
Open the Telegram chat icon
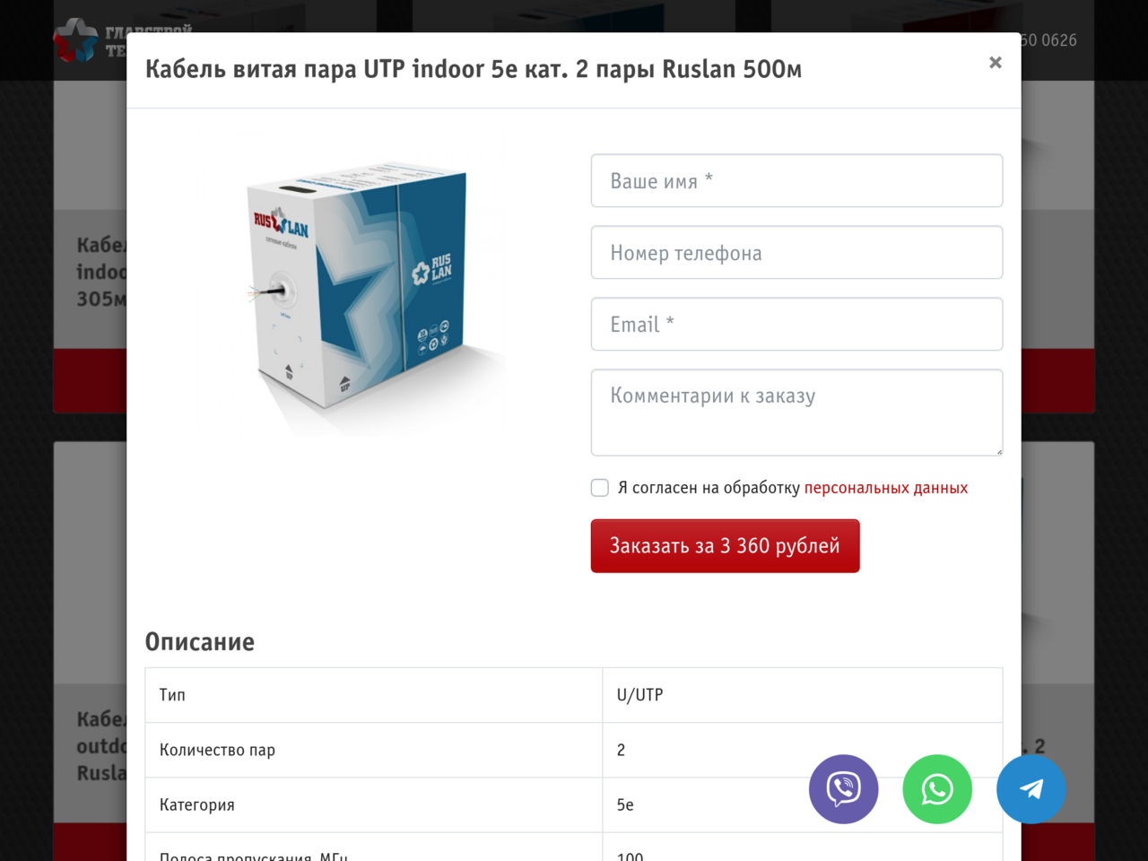pyautogui.click(x=1031, y=789)
